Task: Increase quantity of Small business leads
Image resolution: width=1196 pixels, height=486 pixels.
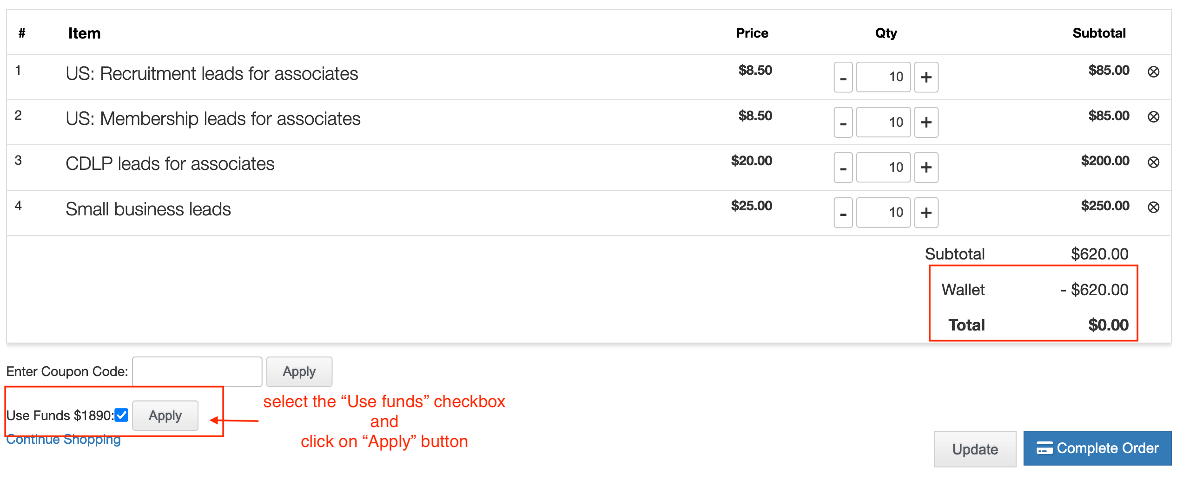Action: (926, 213)
